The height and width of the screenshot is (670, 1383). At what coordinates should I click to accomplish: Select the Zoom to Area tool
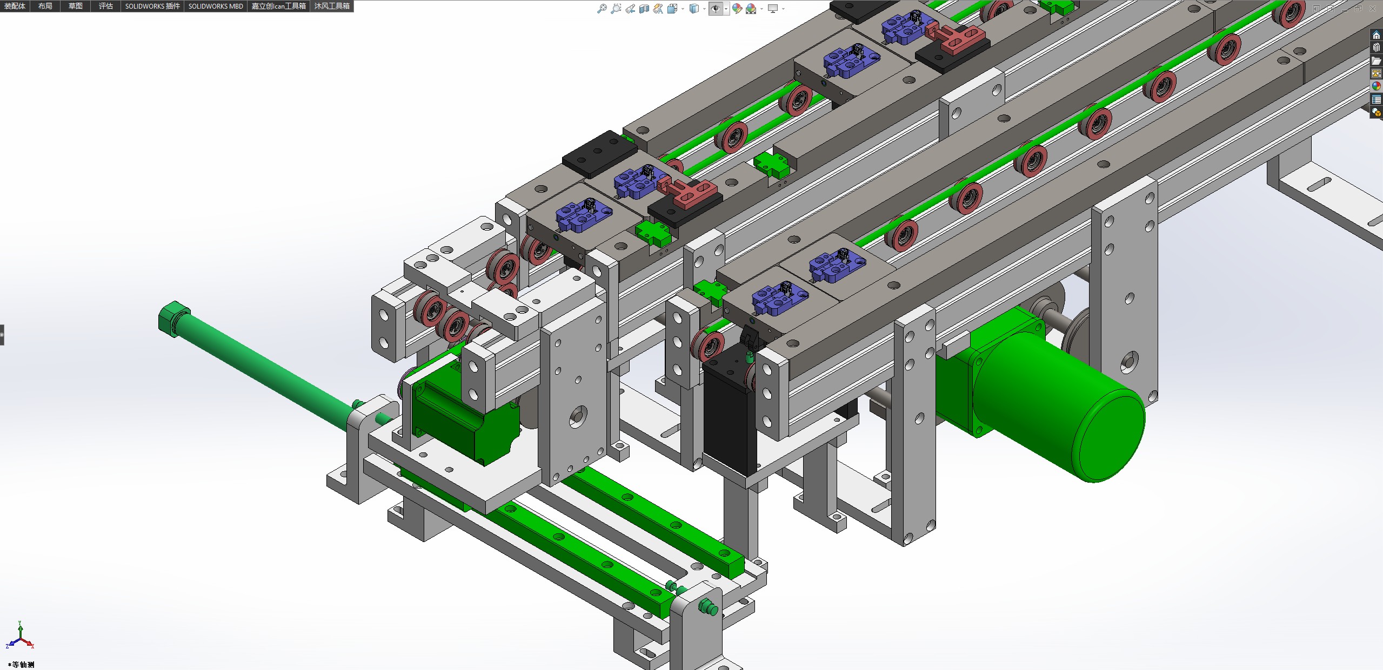pyautogui.click(x=616, y=9)
